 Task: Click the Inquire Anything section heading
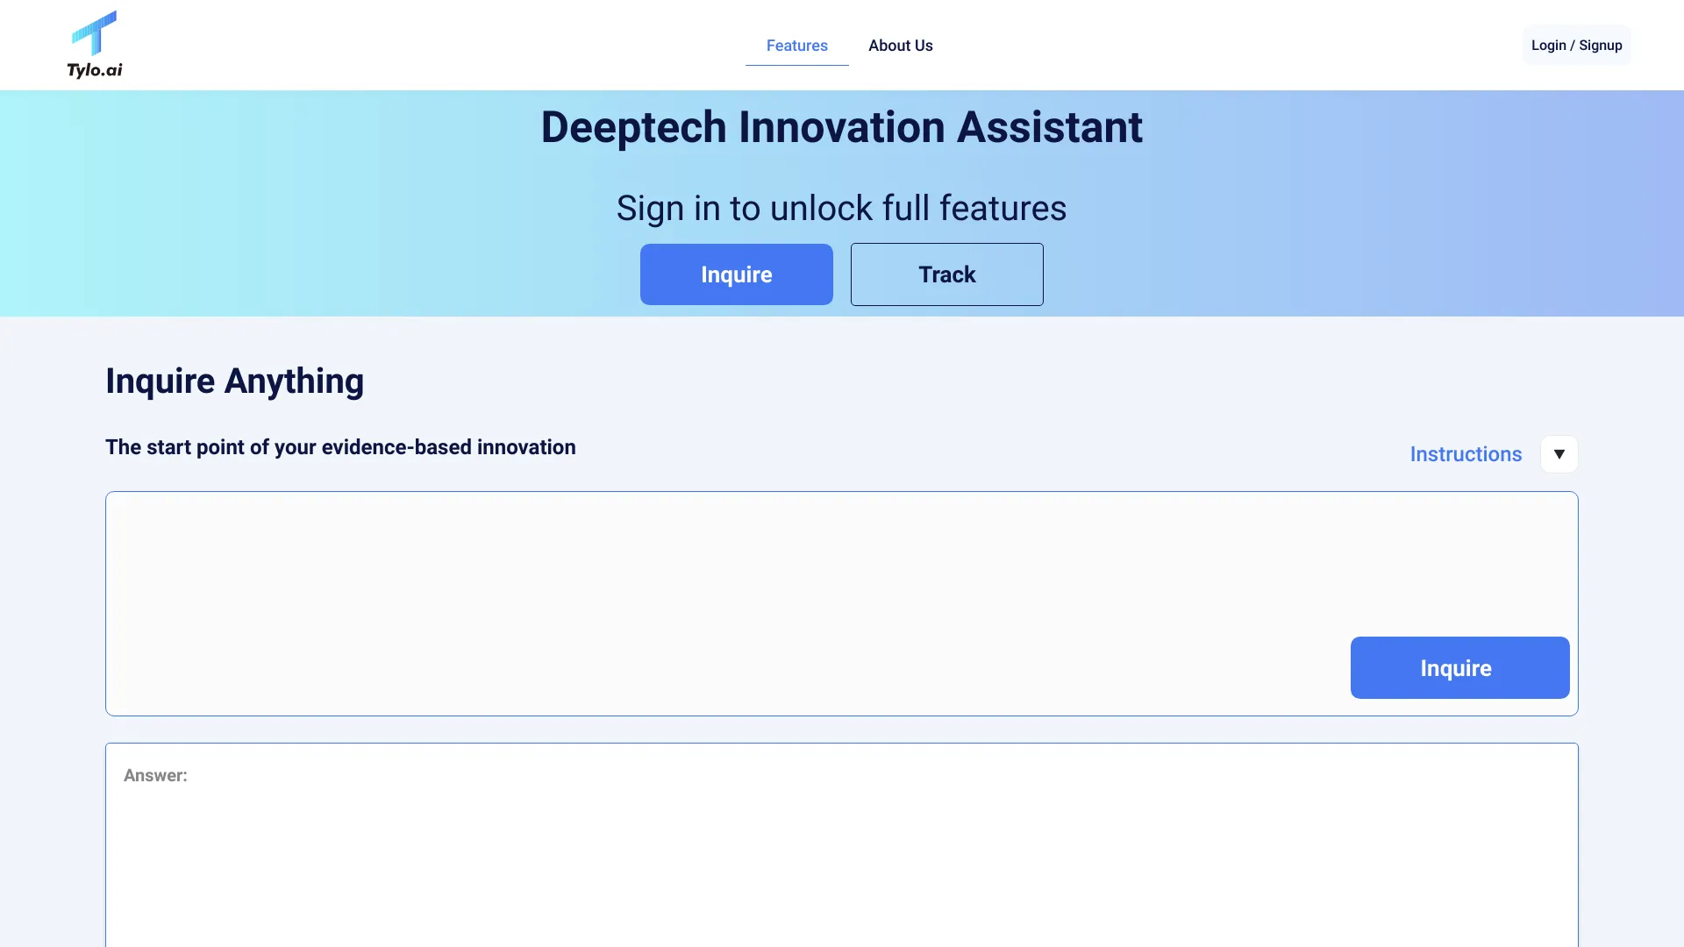(x=234, y=381)
